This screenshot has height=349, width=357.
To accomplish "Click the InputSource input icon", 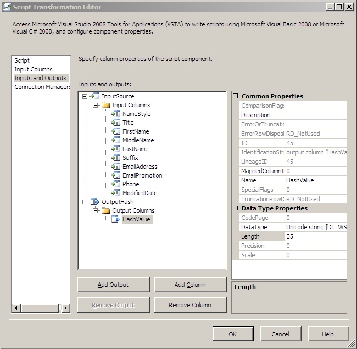I will pyautogui.click(x=95, y=96).
